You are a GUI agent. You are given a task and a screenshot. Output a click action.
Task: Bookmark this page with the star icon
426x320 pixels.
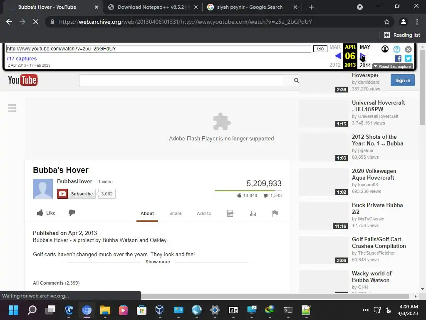(x=387, y=22)
